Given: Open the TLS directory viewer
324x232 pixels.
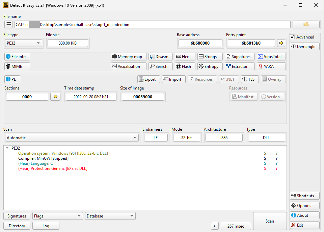Looking at the screenshot, I should pos(250,79).
